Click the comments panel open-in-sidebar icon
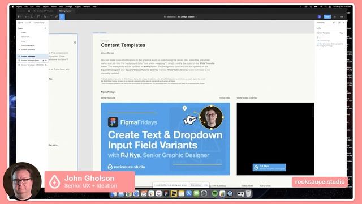This screenshot has height=204, width=362. tap(339, 23)
